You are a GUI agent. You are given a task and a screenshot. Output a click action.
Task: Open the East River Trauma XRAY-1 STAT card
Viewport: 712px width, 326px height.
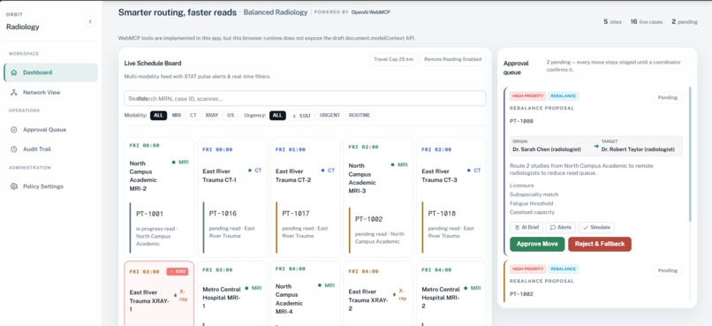(159, 293)
